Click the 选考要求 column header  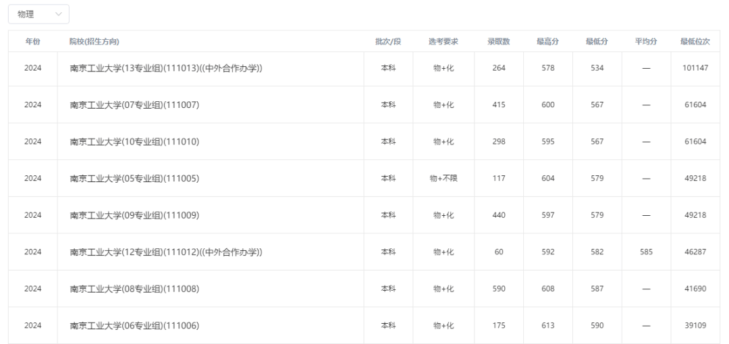[x=443, y=41]
